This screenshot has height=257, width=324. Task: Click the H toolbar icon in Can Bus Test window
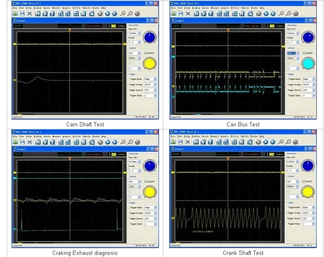click(x=196, y=13)
